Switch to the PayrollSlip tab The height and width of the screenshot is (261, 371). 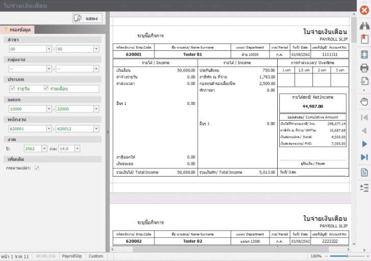click(x=72, y=256)
